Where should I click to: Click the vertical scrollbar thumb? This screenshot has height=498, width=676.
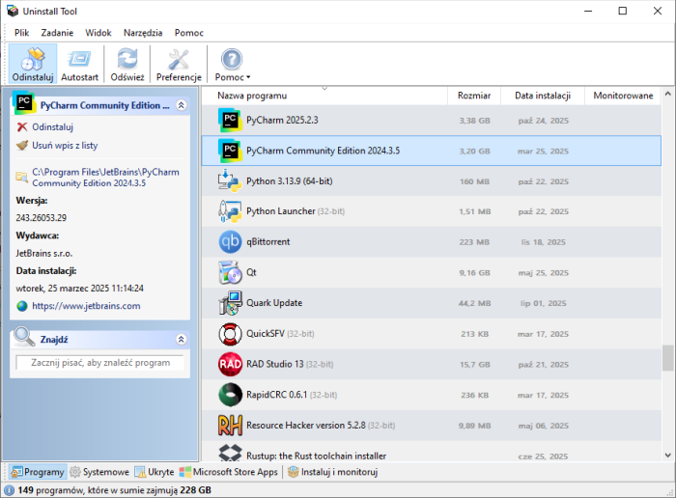tap(668, 357)
